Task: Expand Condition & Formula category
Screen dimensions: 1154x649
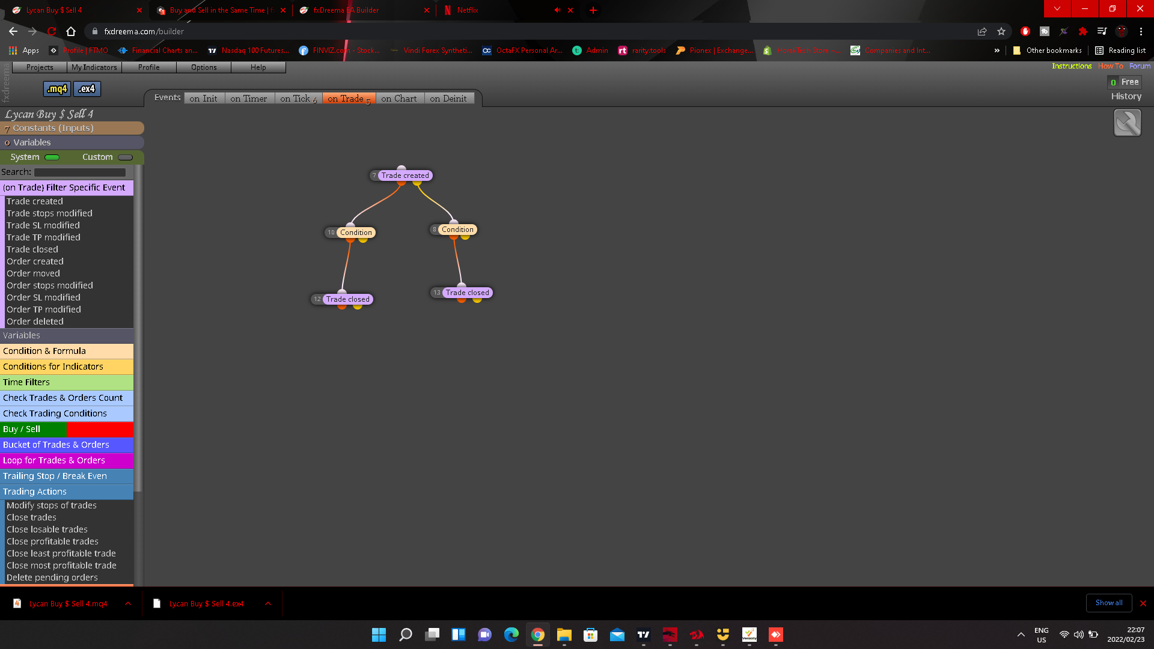Action: (x=67, y=351)
